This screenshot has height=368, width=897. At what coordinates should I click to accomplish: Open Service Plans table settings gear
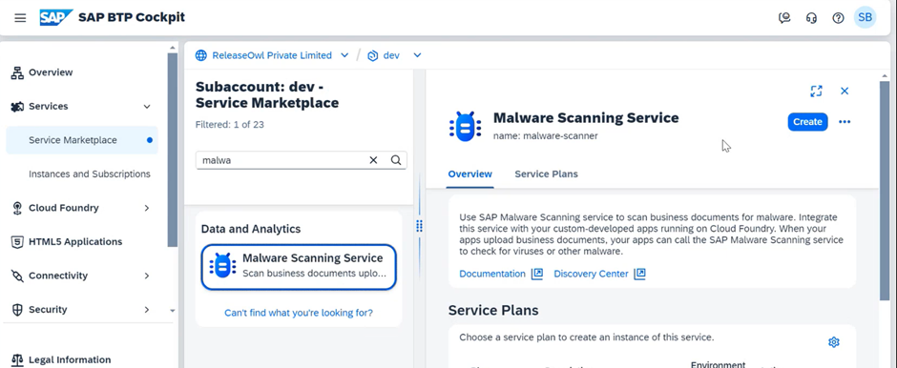tap(833, 342)
